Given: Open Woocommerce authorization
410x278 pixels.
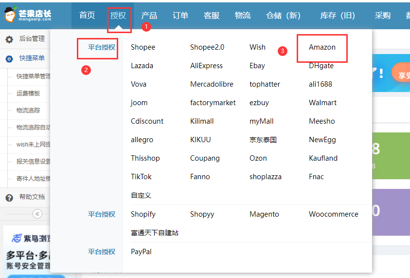Looking at the screenshot, I should (x=334, y=214).
